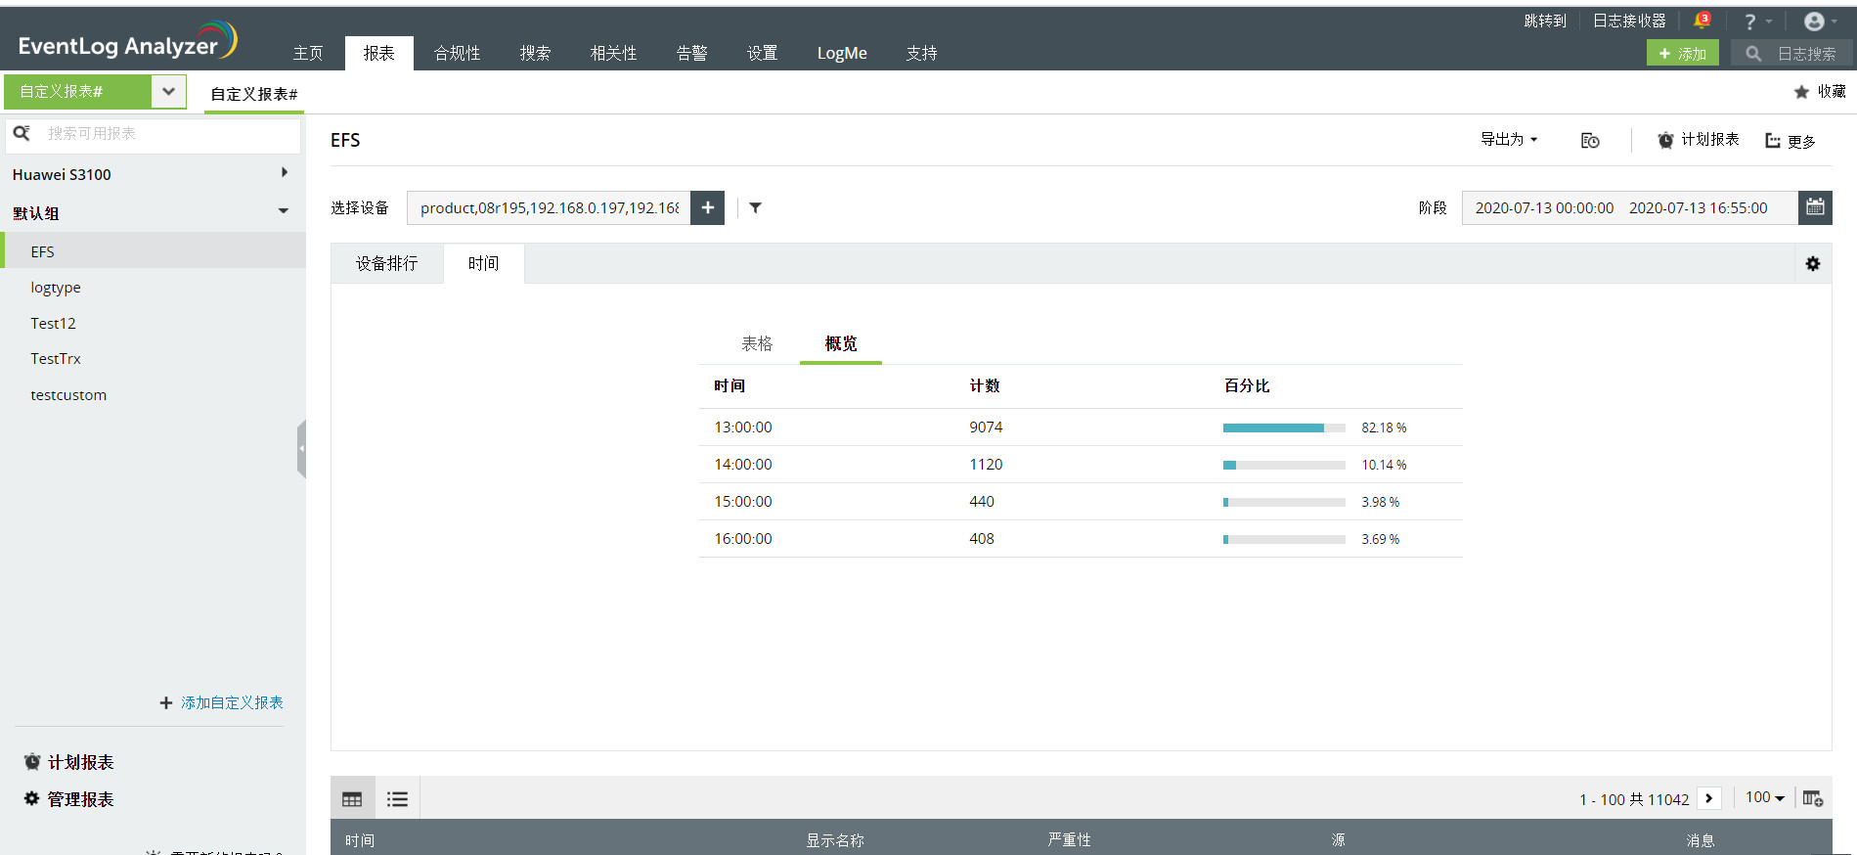Switch to 设备排行 tab
This screenshot has width=1857, height=855.
pyautogui.click(x=387, y=263)
